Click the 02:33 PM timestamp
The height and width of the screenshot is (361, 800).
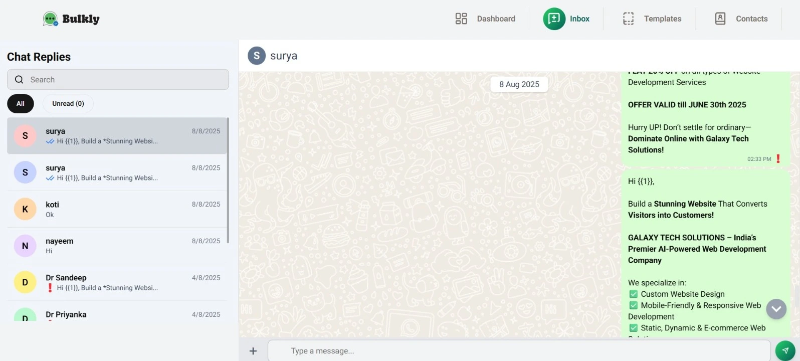759,159
